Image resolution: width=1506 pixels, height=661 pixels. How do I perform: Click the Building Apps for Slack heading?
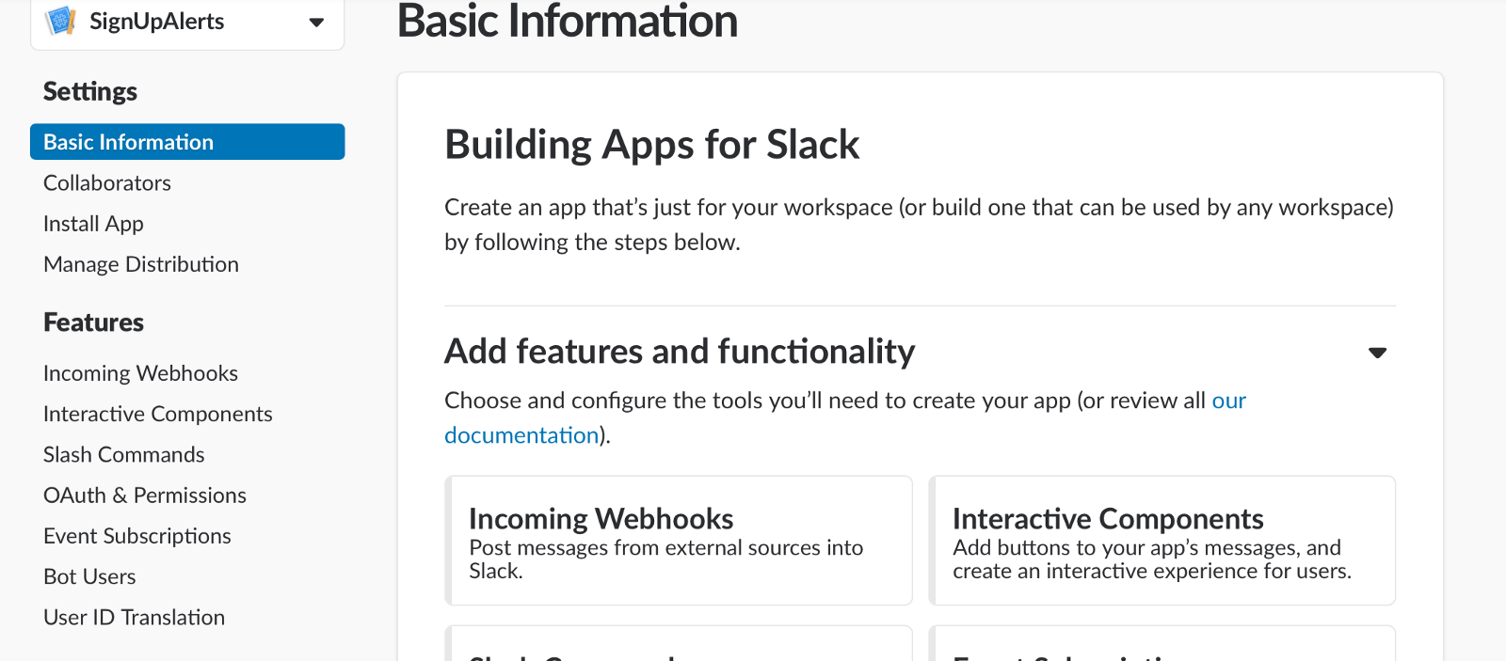(x=652, y=145)
